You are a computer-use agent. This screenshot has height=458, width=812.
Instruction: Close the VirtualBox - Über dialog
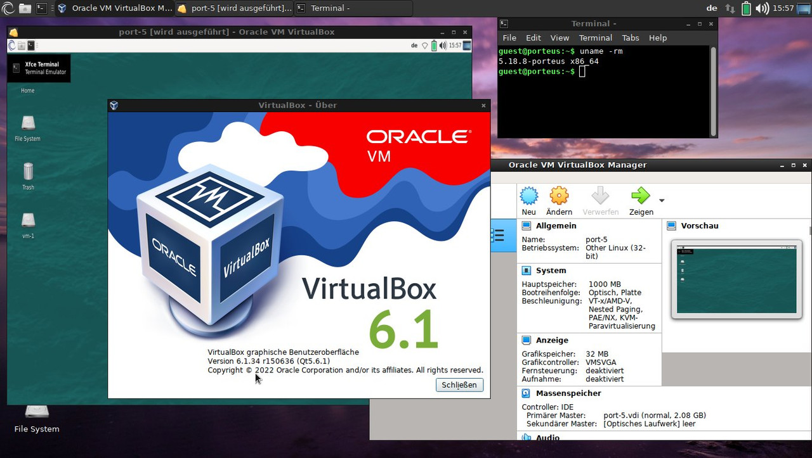[483, 106]
